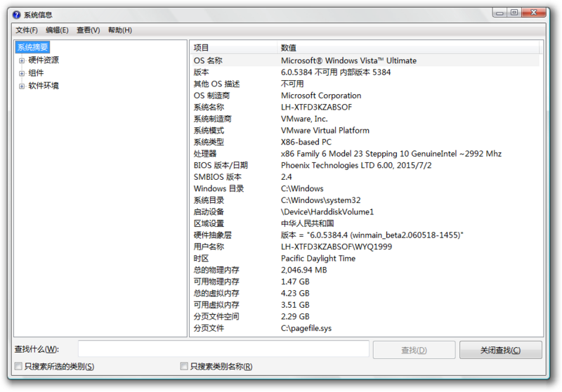Select the OS 制造商 row
Screen dimensions: 562x392
[x=366, y=96]
